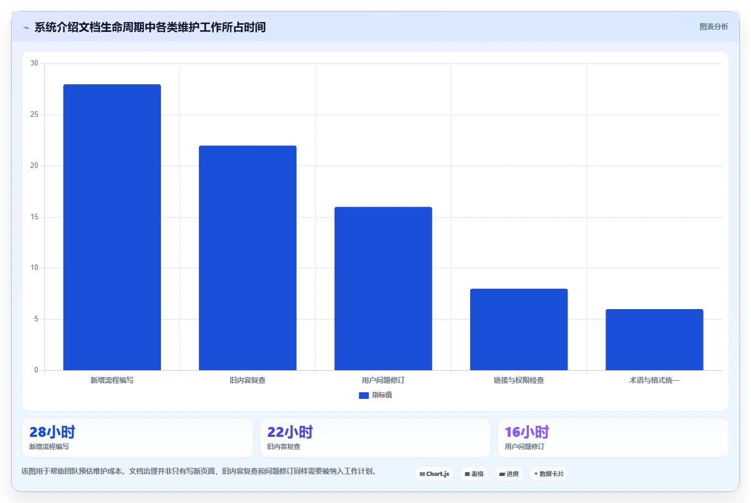Viewport: 751px width, 503px height.
Task: Select the 新增流程编写 bar in chart
Action: click(x=112, y=227)
